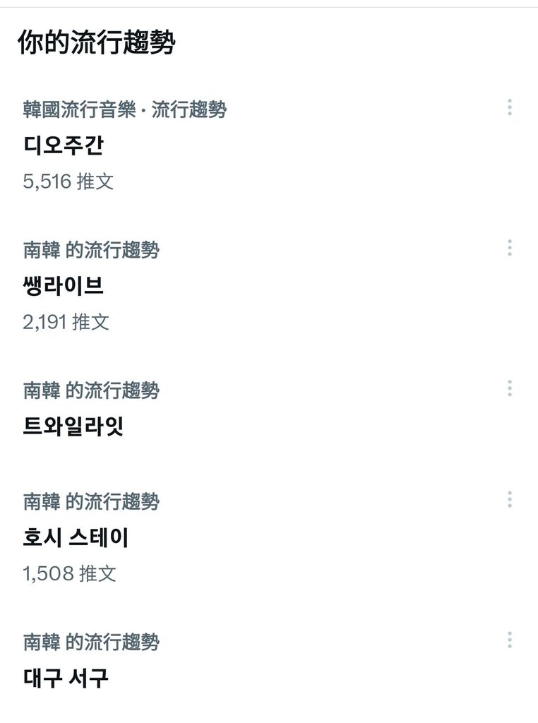Click the 韓國流行音樂 · 流行趨勢 category label
The height and width of the screenshot is (723, 538).
pyautogui.click(x=124, y=109)
